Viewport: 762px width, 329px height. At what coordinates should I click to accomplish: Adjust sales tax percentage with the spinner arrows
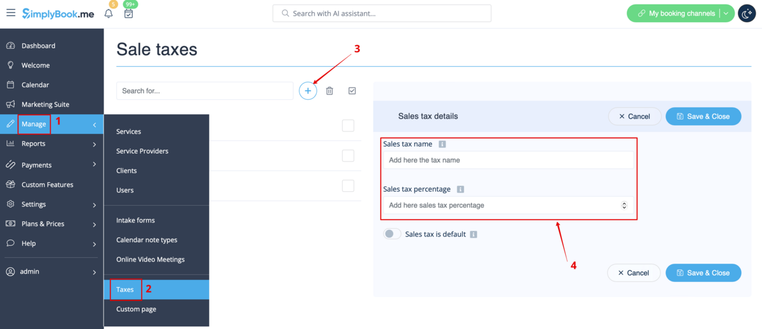(x=624, y=205)
